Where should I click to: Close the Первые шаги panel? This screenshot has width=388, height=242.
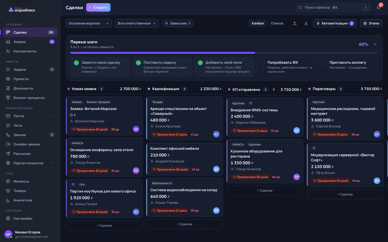click(x=375, y=44)
